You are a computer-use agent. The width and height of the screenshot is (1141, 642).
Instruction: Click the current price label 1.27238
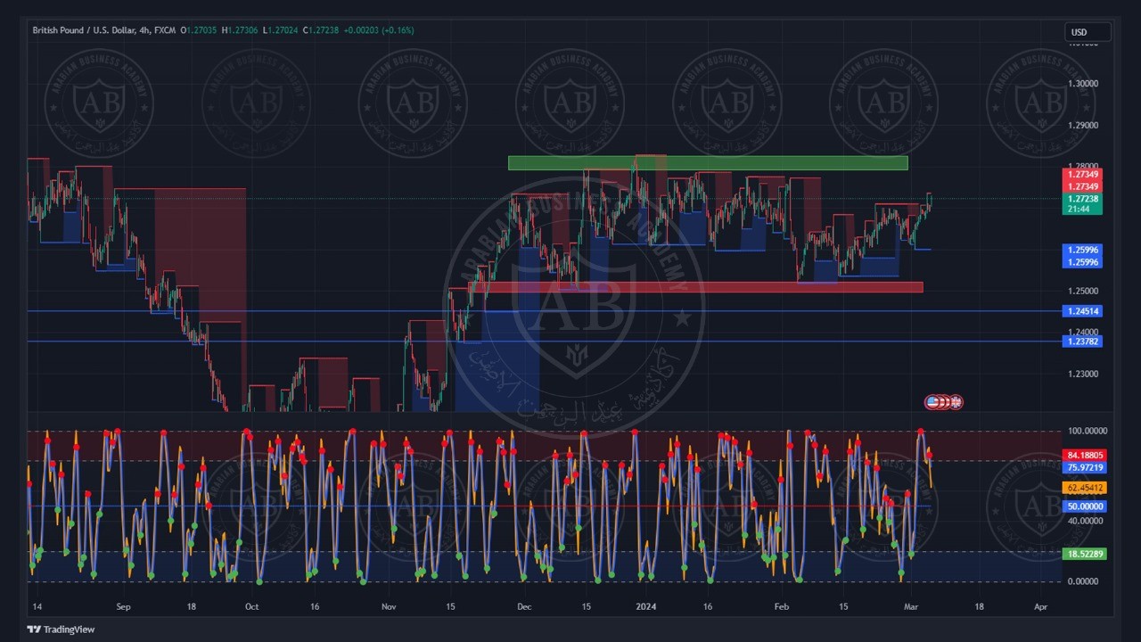click(x=1083, y=199)
